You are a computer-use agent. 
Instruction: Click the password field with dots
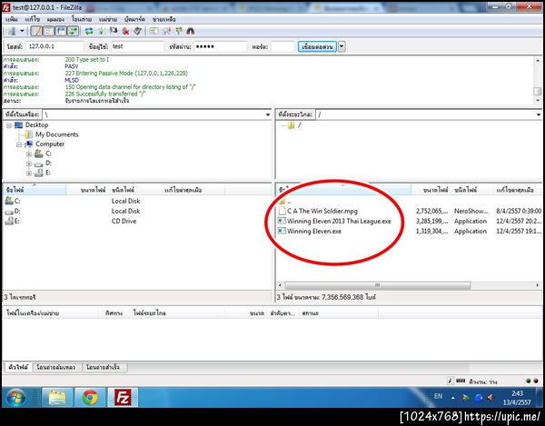click(220, 46)
